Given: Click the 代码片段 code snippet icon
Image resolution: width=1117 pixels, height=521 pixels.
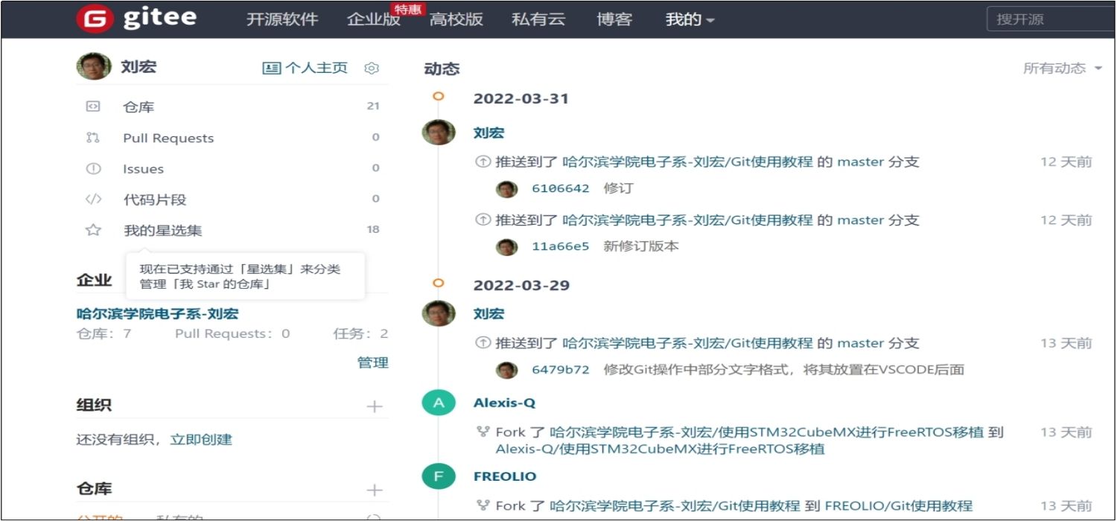Looking at the screenshot, I should 93,199.
